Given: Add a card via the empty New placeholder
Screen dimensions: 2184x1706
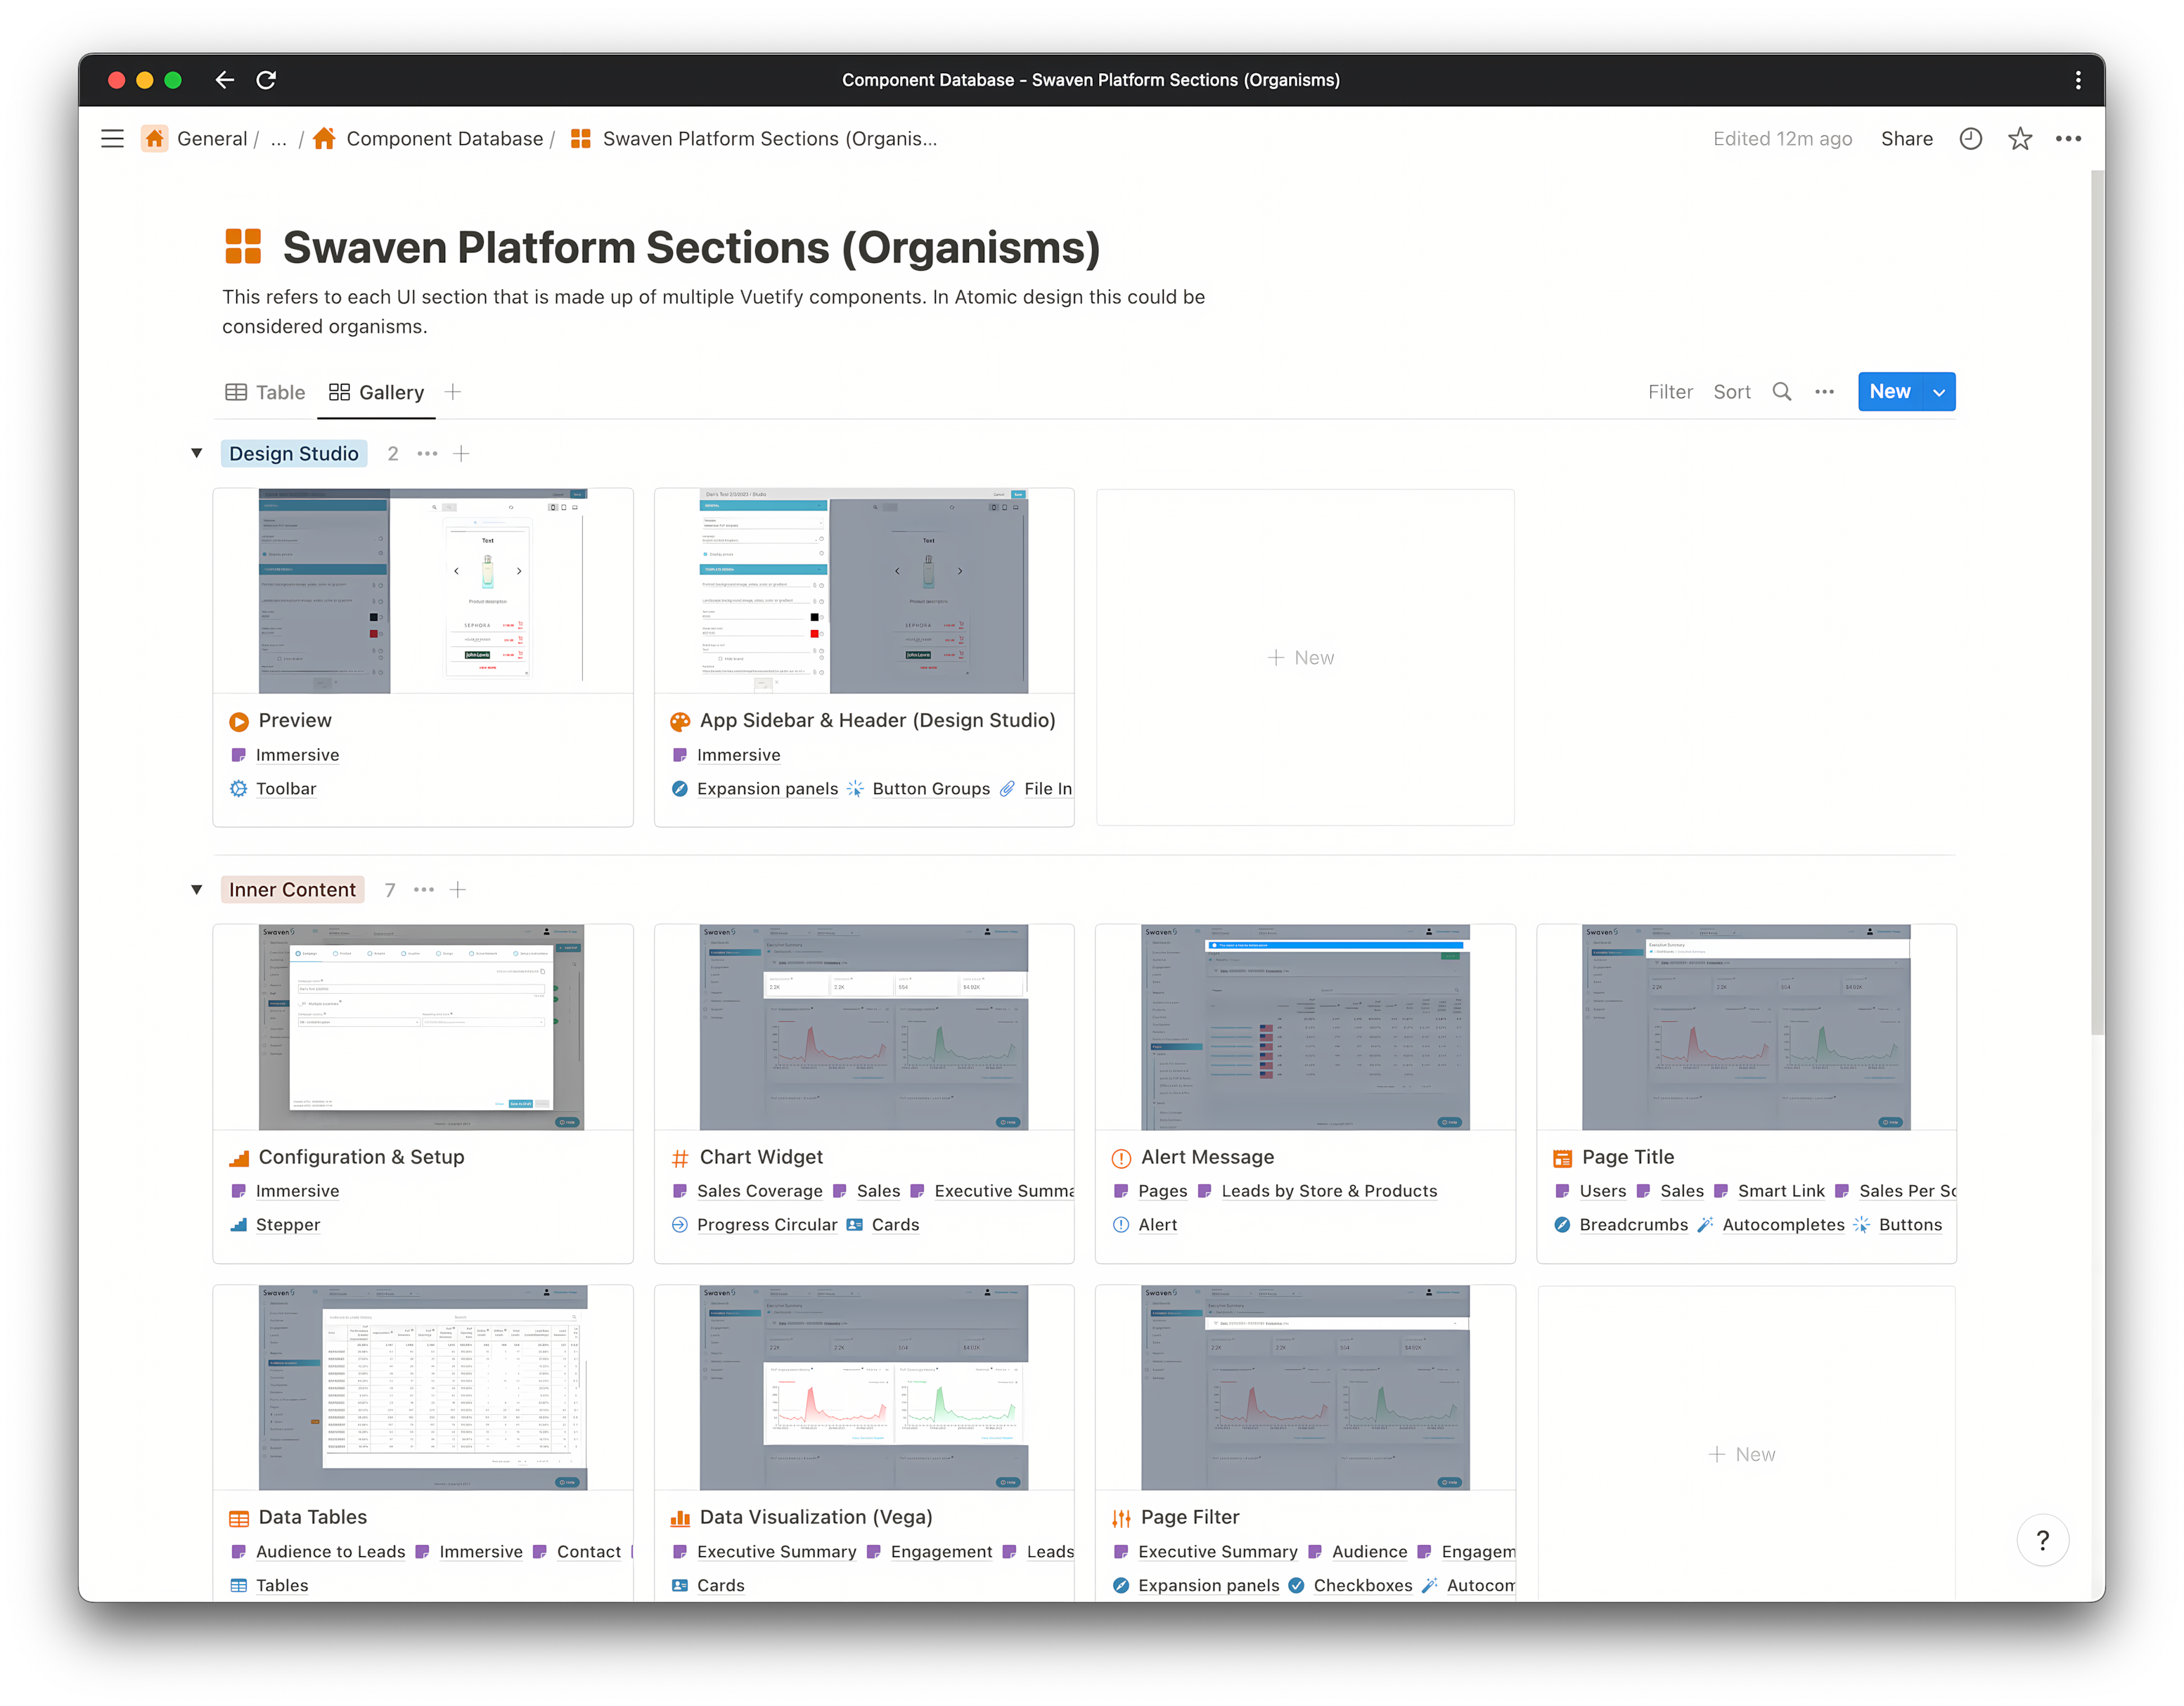Looking at the screenshot, I should pyautogui.click(x=1302, y=657).
